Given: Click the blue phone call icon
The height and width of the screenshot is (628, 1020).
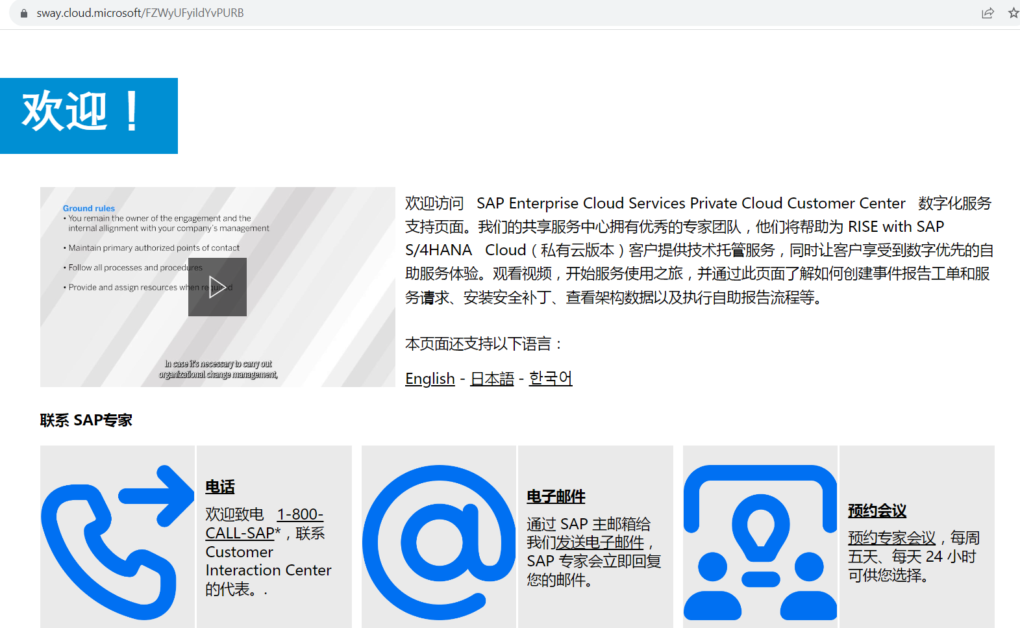Looking at the screenshot, I should [118, 542].
